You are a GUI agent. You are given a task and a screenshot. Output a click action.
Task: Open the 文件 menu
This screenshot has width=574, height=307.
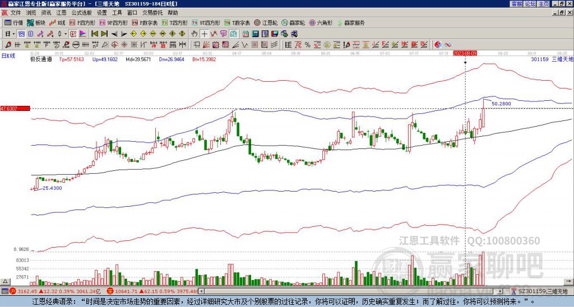coord(16,13)
